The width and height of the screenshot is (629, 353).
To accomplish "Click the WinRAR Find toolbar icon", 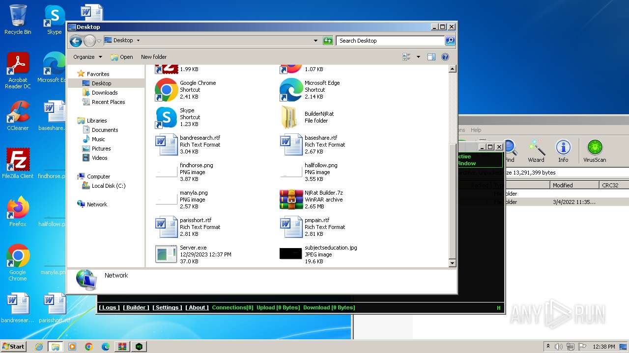I will tap(510, 151).
